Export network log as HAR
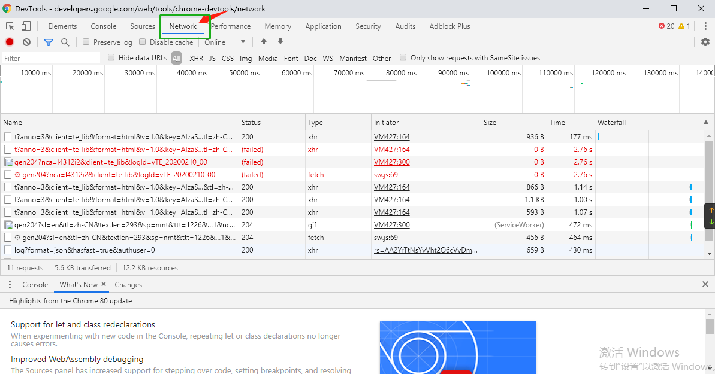Image resolution: width=715 pixels, height=374 pixels. [280, 42]
